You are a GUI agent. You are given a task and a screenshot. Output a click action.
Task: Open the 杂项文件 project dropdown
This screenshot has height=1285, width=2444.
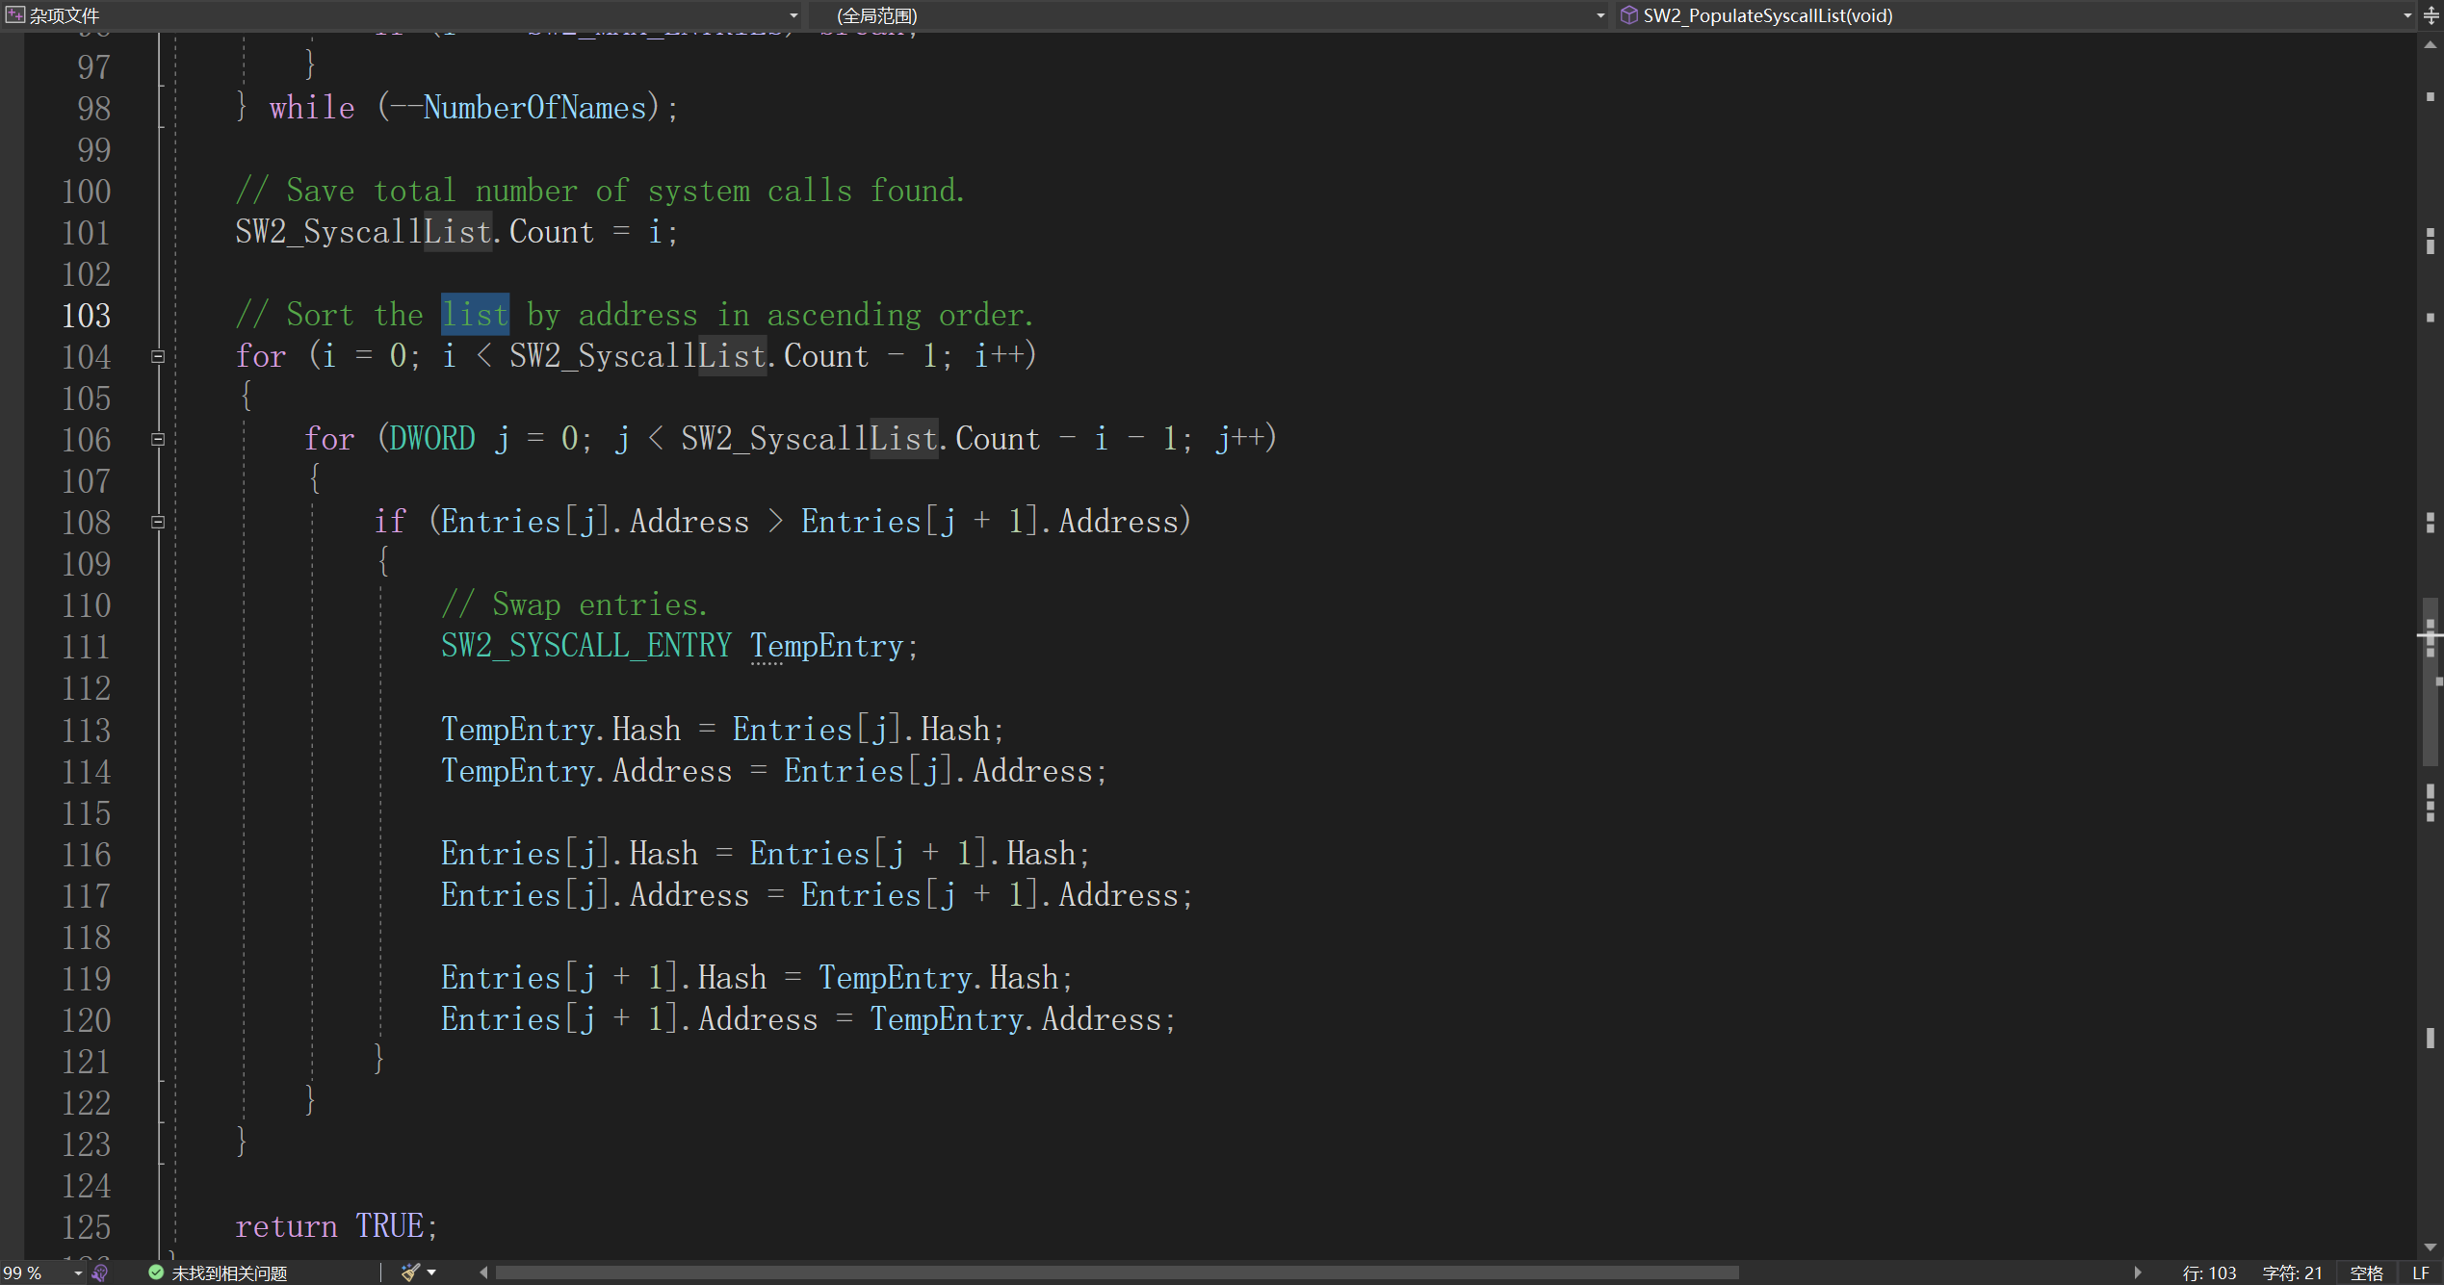793,15
